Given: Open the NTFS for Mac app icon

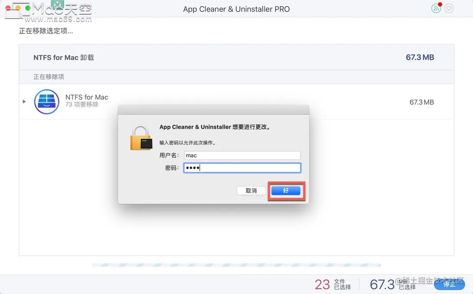Looking at the screenshot, I should tap(47, 102).
